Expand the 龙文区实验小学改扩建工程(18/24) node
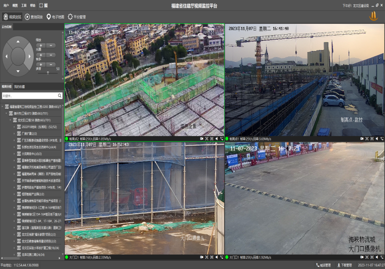This screenshot has width=385, height=269. [x=14, y=248]
